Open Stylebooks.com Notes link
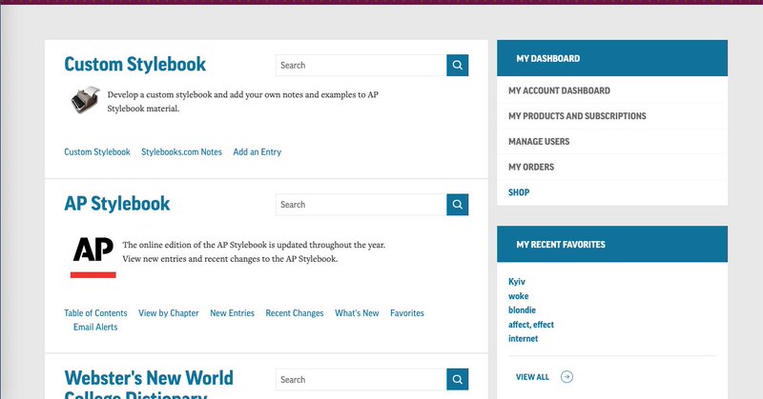The width and height of the screenshot is (763, 399). [x=181, y=152]
